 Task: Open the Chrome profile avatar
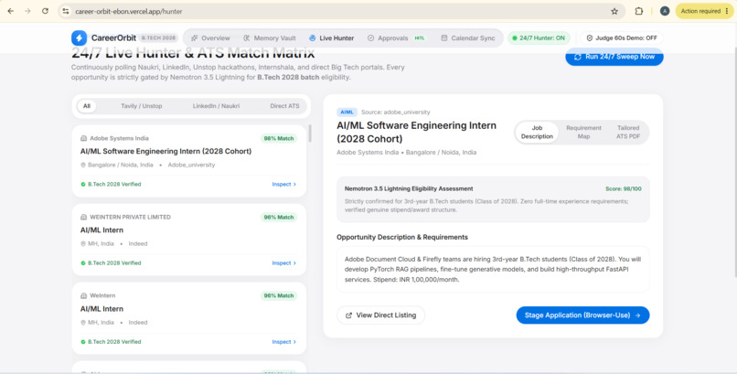pyautogui.click(x=665, y=11)
